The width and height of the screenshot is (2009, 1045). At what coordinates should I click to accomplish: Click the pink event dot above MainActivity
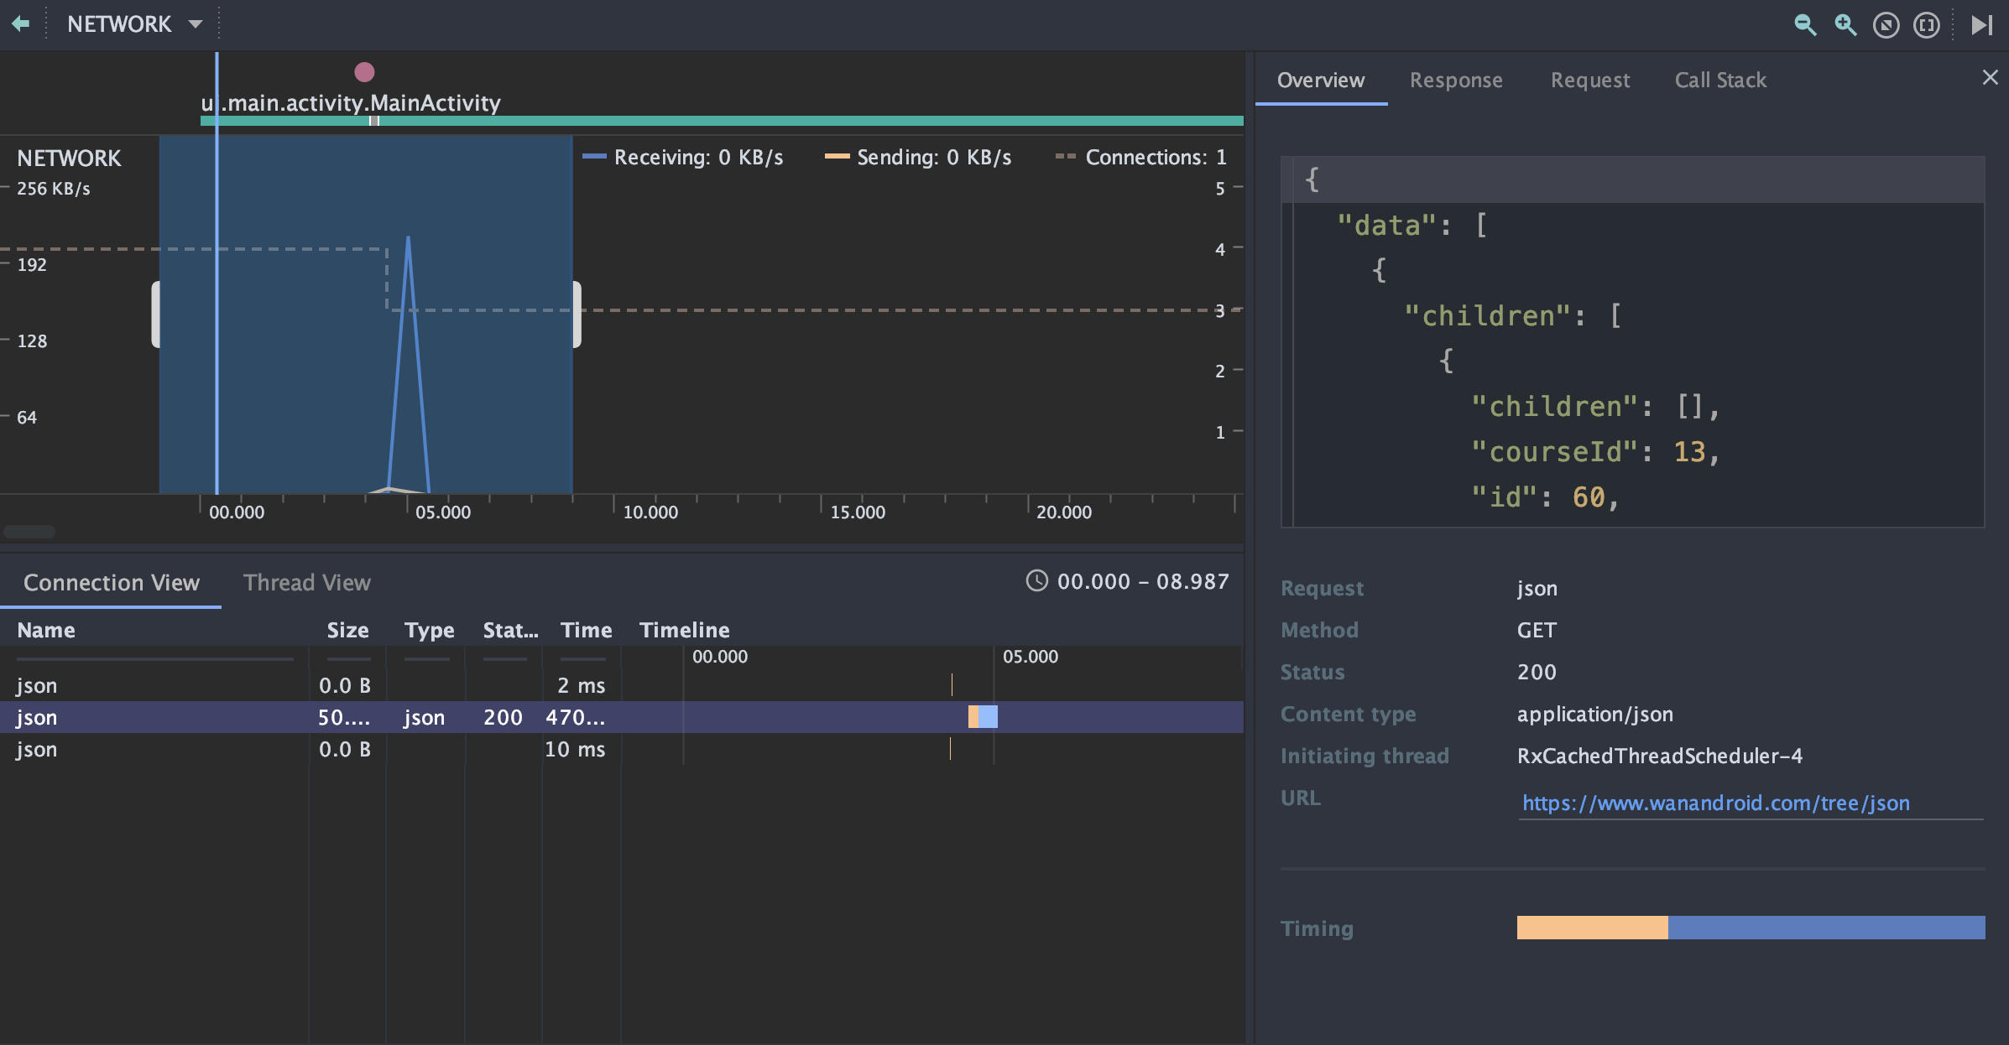coord(364,72)
